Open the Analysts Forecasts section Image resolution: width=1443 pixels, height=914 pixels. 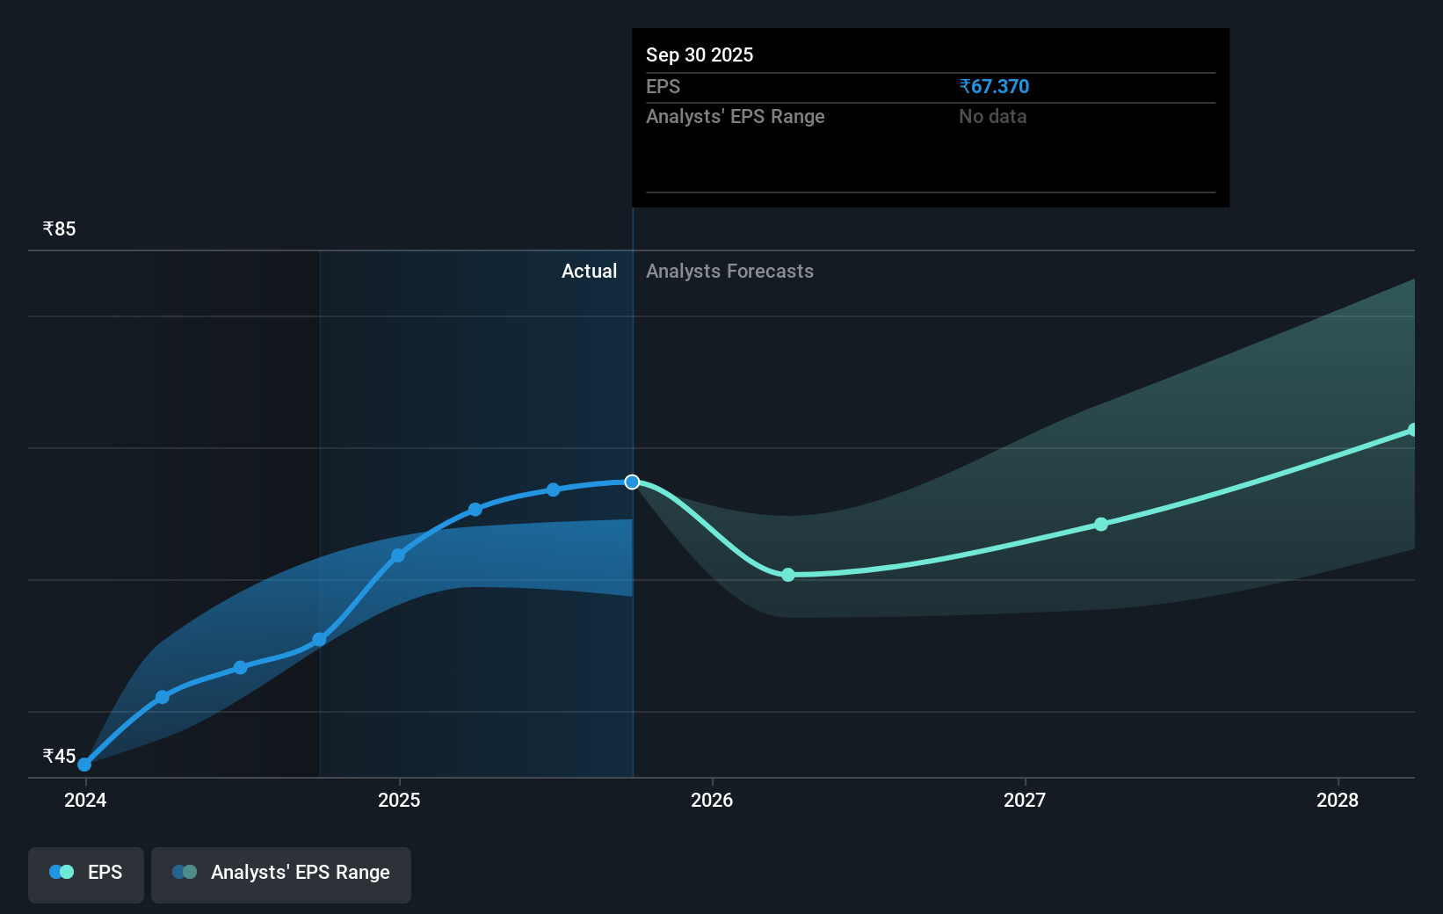(729, 272)
